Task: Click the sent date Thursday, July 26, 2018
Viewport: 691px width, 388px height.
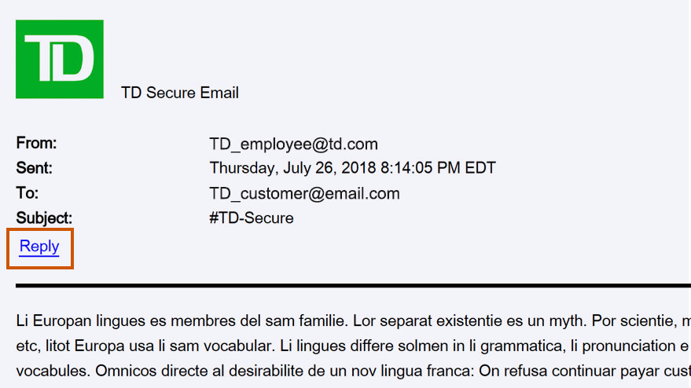Action: coord(293,168)
